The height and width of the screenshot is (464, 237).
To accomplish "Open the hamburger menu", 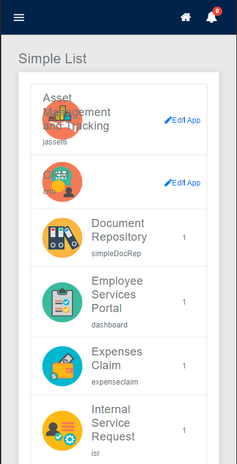I will coord(19,17).
